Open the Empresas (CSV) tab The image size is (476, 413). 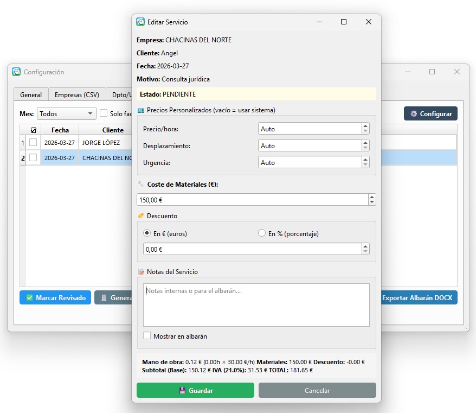point(76,94)
